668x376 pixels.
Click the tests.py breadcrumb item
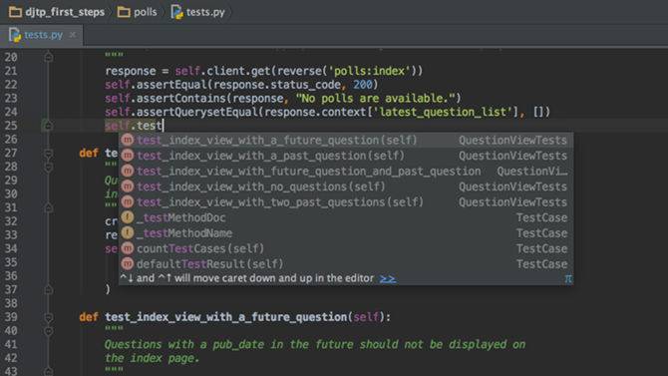coord(198,12)
